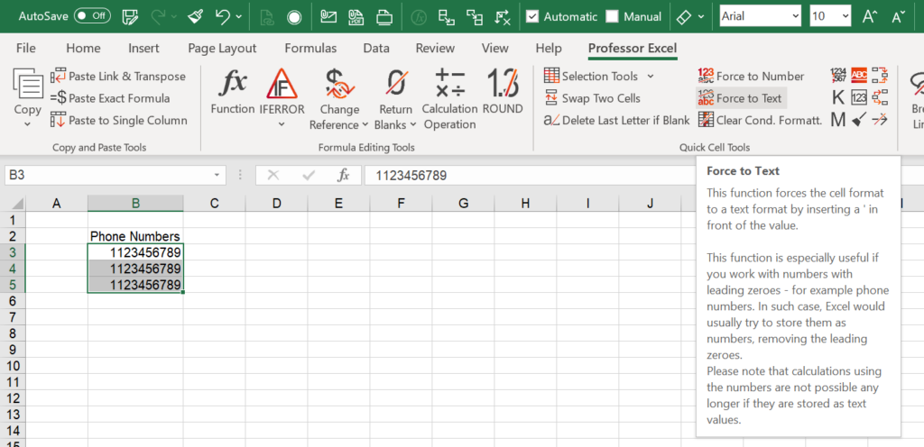The width and height of the screenshot is (924, 447).
Task: Click Swap Two Cells
Action: pyautogui.click(x=592, y=98)
